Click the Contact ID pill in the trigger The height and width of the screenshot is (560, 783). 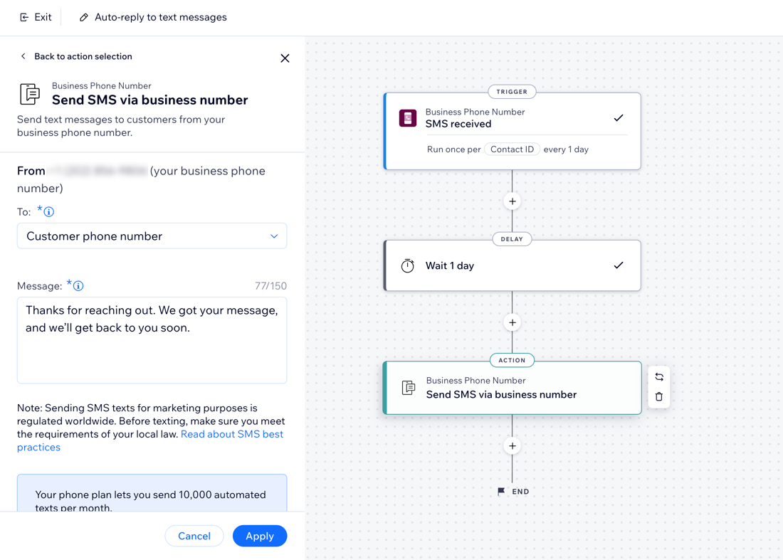point(512,149)
